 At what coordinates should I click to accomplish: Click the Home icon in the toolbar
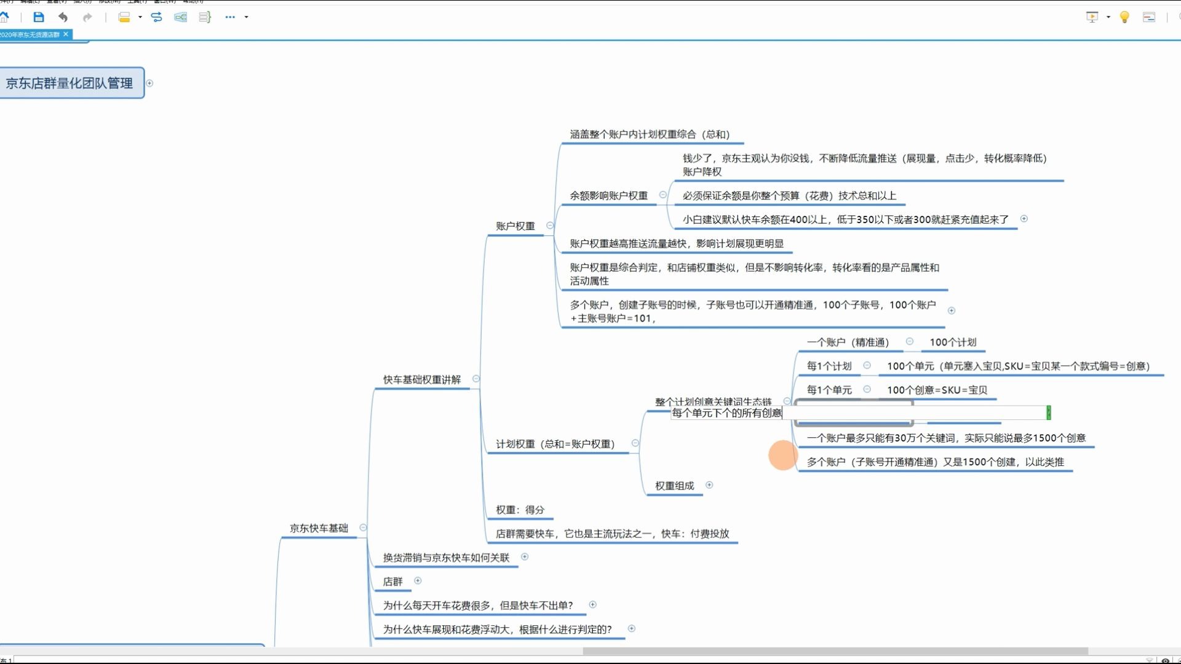coord(4,17)
